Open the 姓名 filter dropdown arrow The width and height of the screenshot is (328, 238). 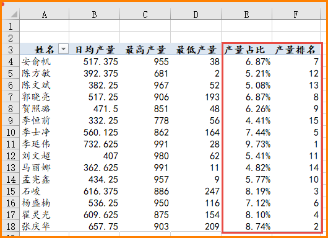pos(63,49)
